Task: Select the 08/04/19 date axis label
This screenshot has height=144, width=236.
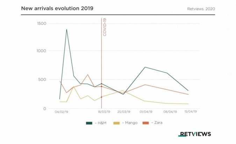Action: point(170,112)
